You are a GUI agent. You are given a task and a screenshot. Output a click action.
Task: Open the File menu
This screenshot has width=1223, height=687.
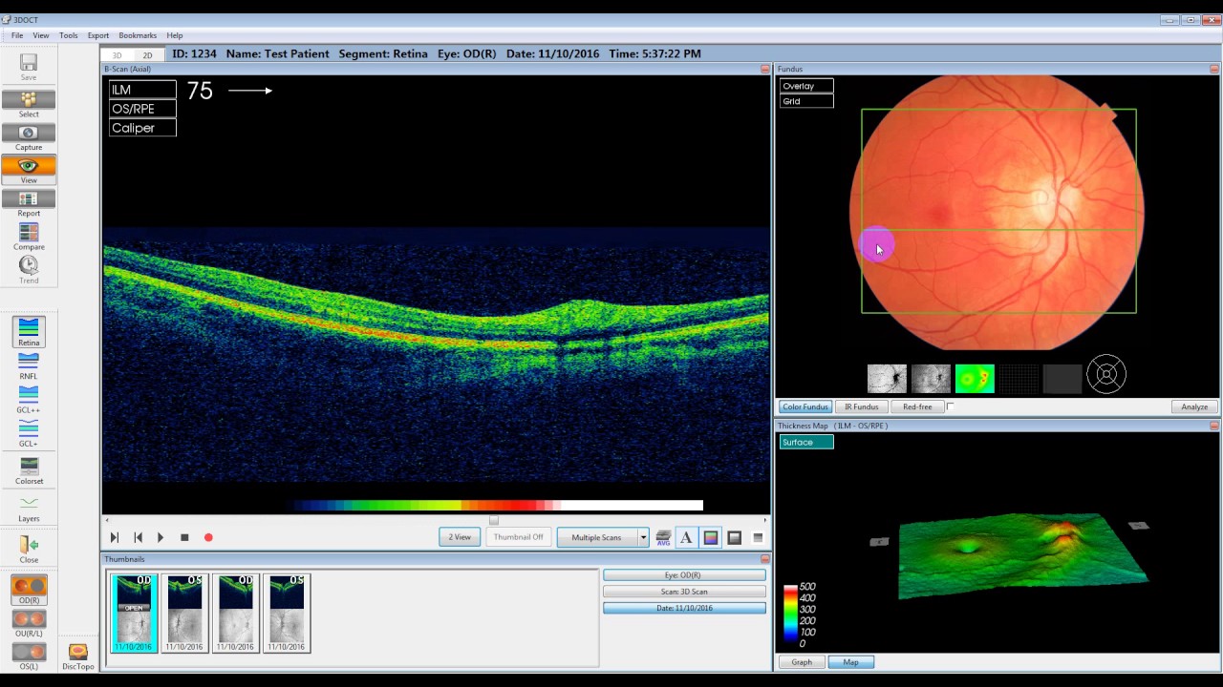[x=17, y=35]
